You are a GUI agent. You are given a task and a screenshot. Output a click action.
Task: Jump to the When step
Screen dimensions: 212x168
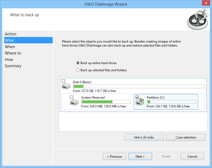click(28, 47)
